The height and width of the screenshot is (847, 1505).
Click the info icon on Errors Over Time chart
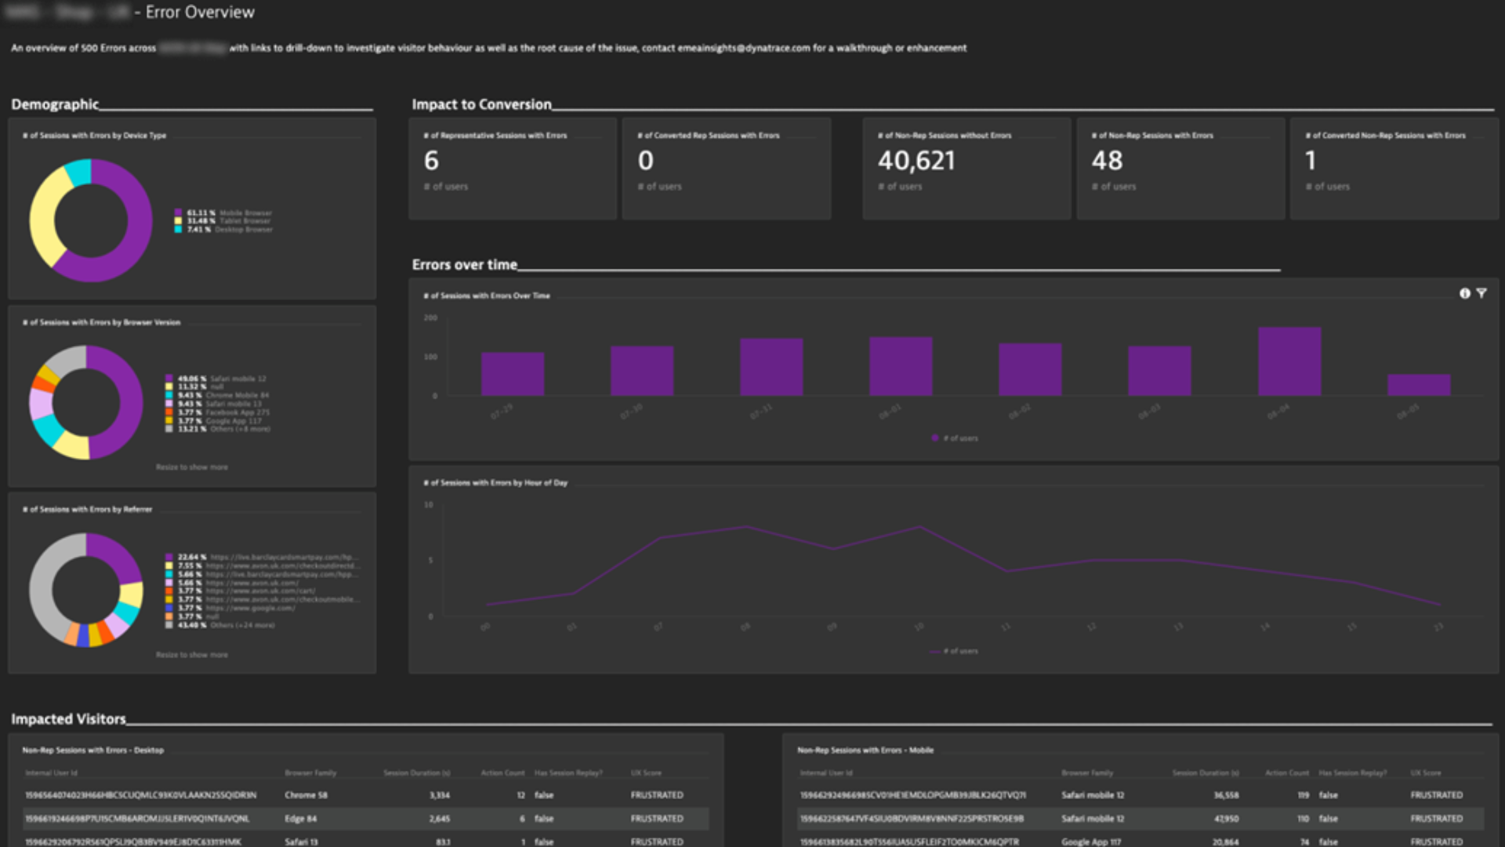coord(1464,293)
